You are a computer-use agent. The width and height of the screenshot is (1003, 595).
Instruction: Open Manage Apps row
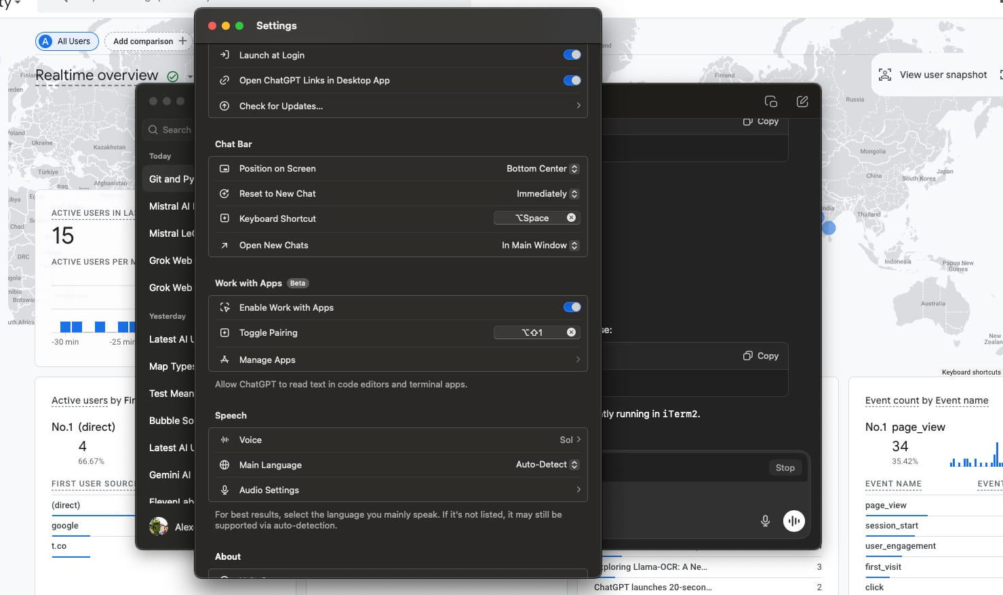point(397,360)
